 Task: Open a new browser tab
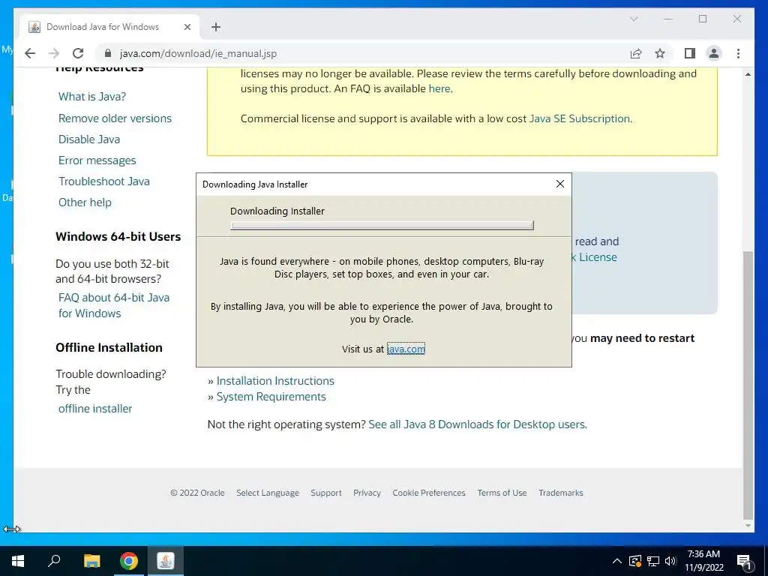point(216,27)
